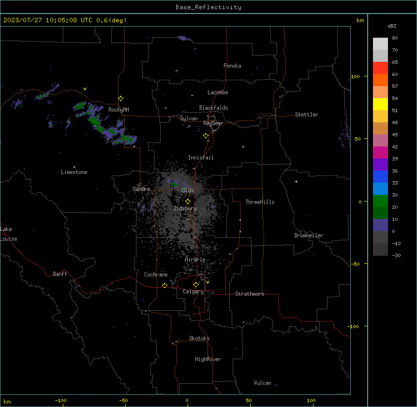Image resolution: width=417 pixels, height=407 pixels.
Task: Click the ThreeHills city label
Action: (x=260, y=202)
